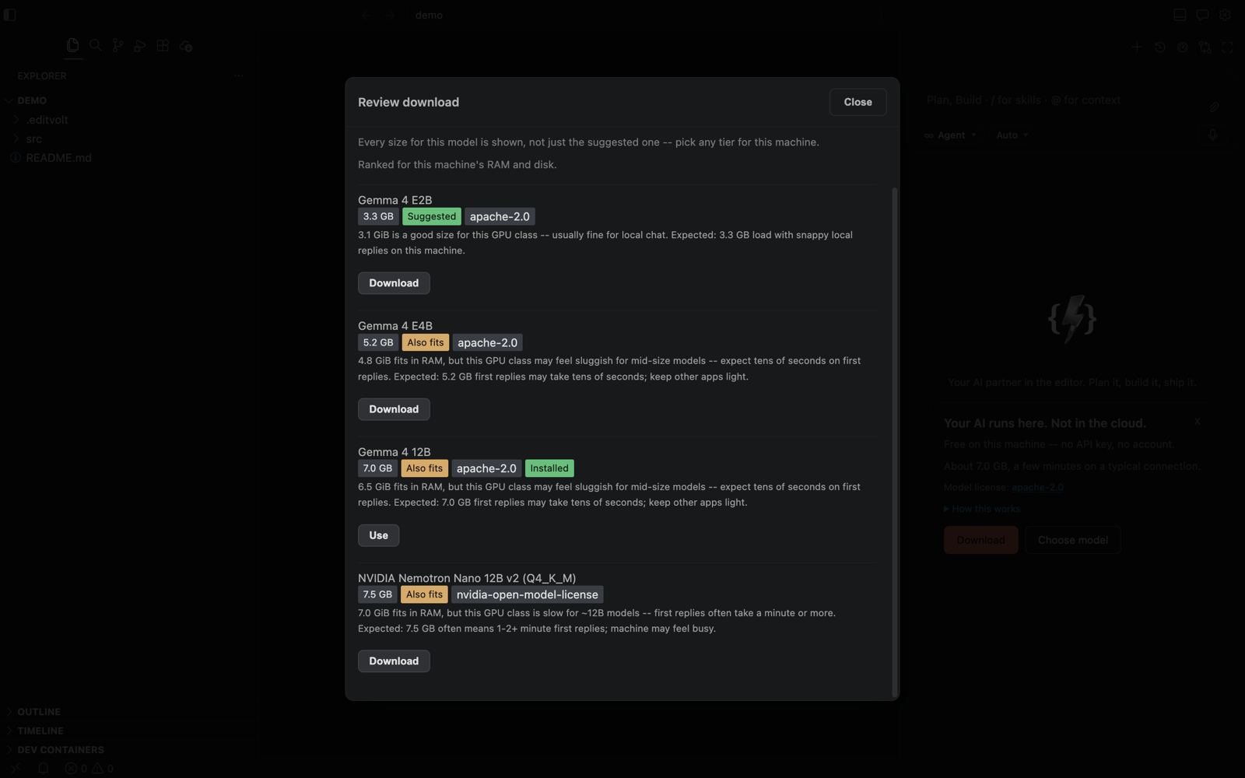Expand 'How this works' disclosure
This screenshot has width=1245, height=778.
(x=982, y=509)
